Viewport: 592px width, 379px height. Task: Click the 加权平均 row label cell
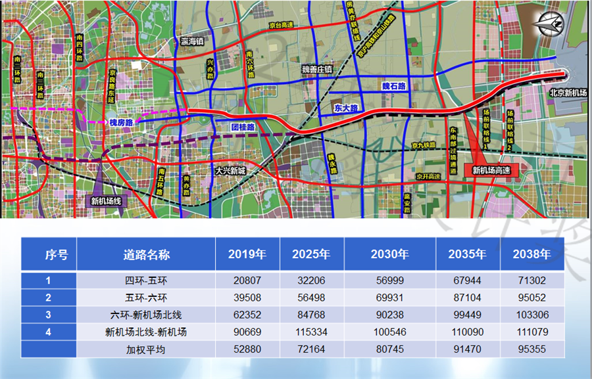[x=146, y=349]
